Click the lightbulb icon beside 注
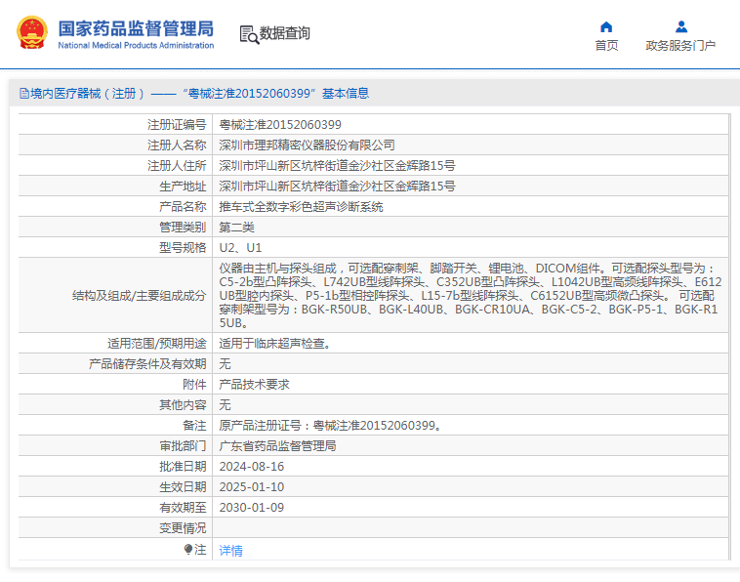Screen dimensions: 740x582 tap(188, 550)
